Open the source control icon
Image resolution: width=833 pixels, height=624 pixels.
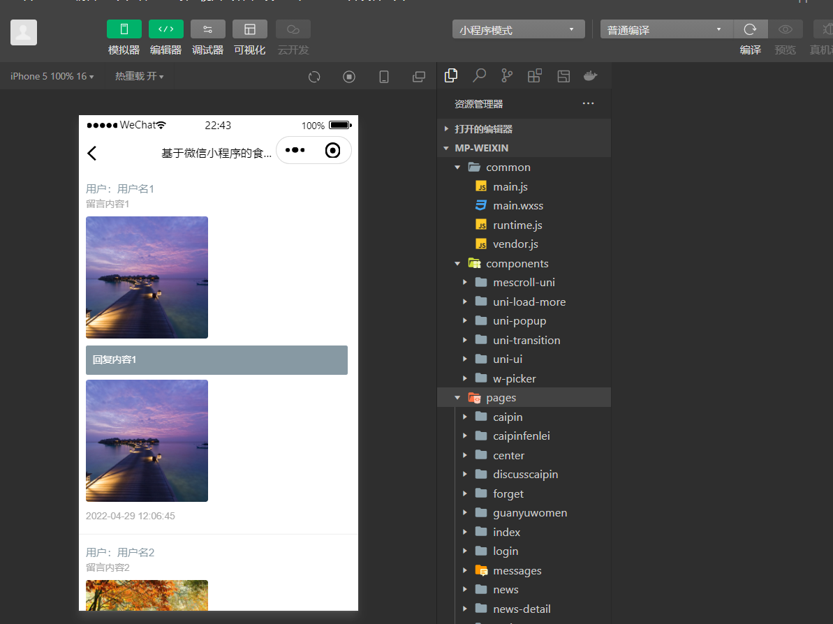[x=507, y=76]
